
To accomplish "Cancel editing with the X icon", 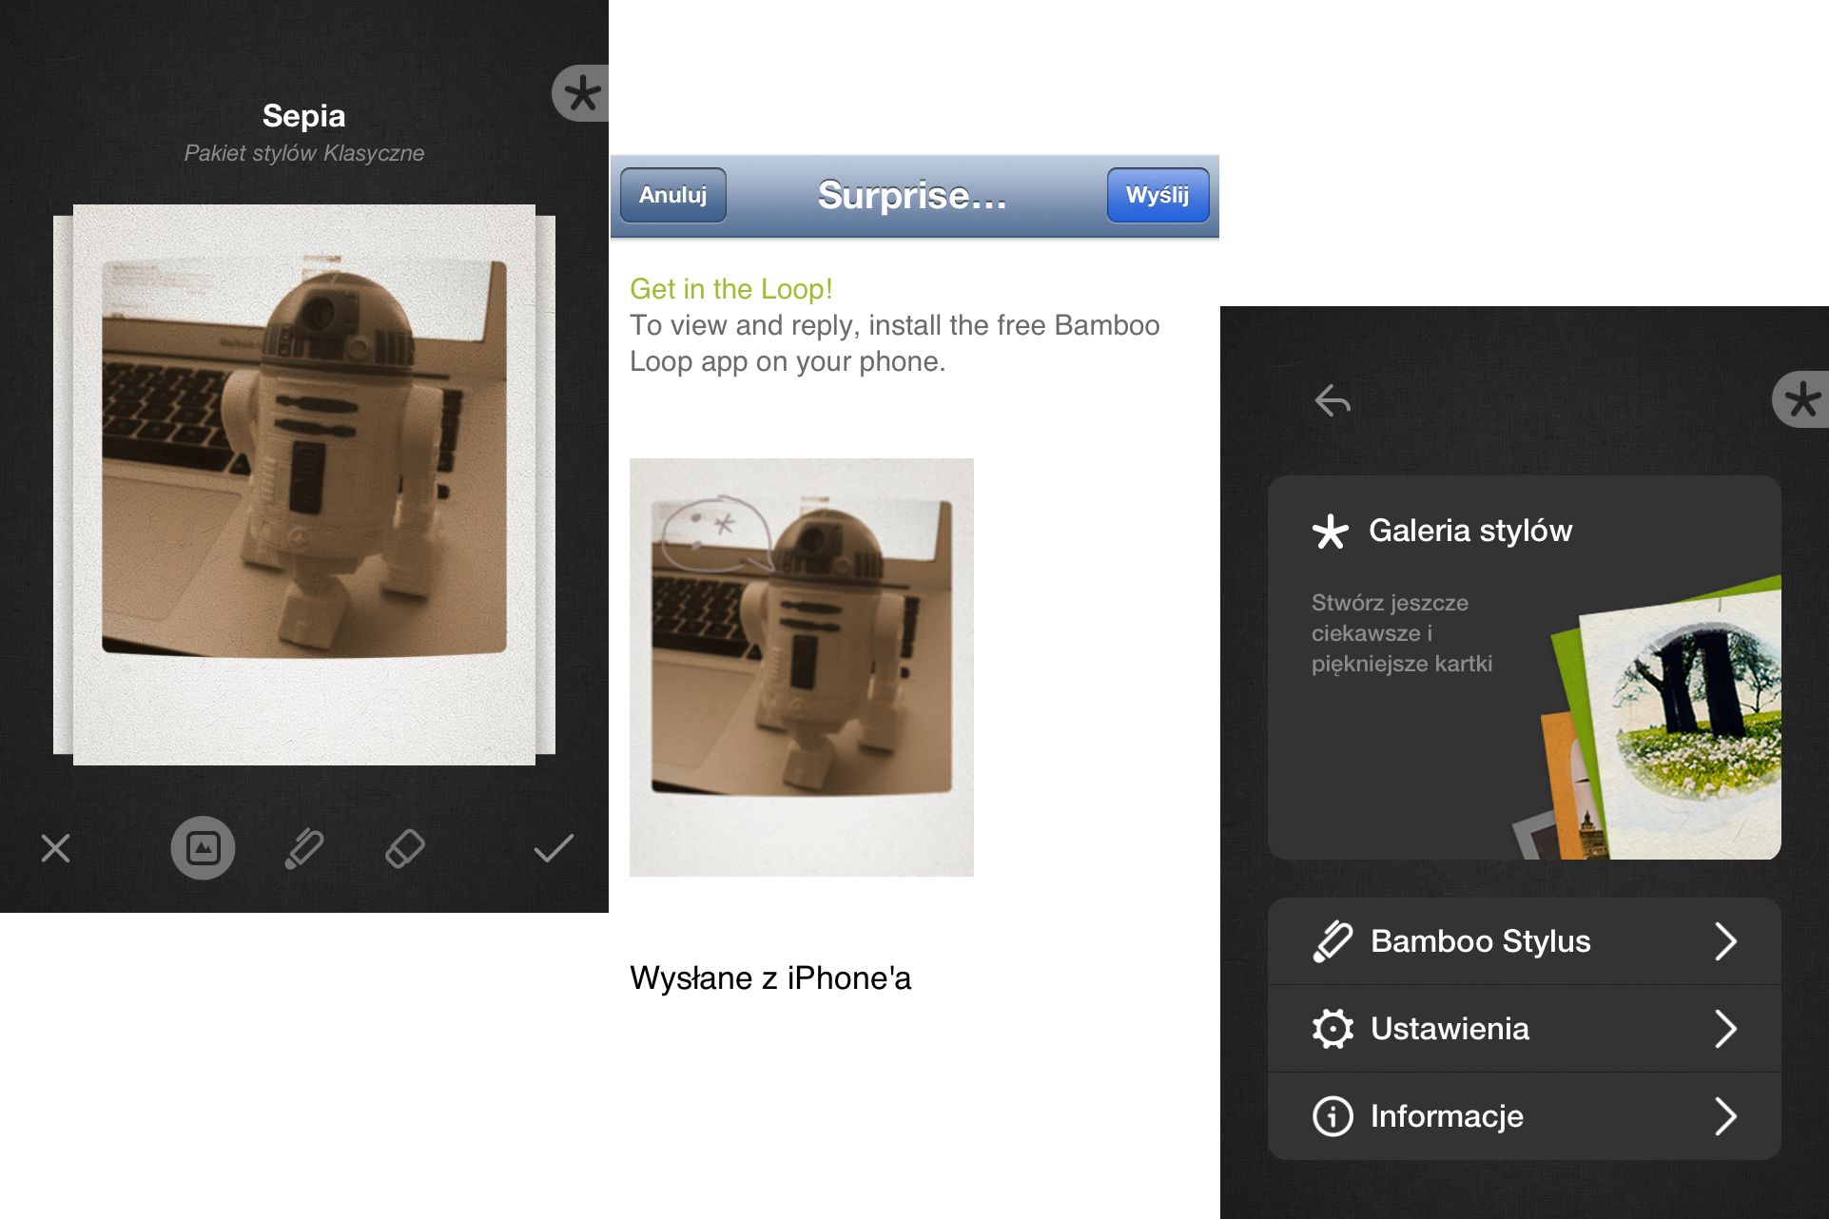I will click(x=56, y=848).
